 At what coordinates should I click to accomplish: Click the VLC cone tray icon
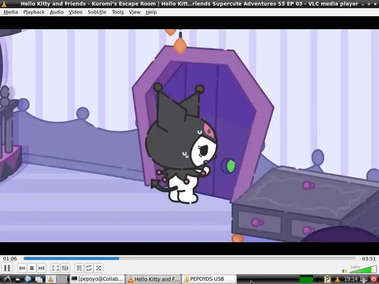(338, 280)
